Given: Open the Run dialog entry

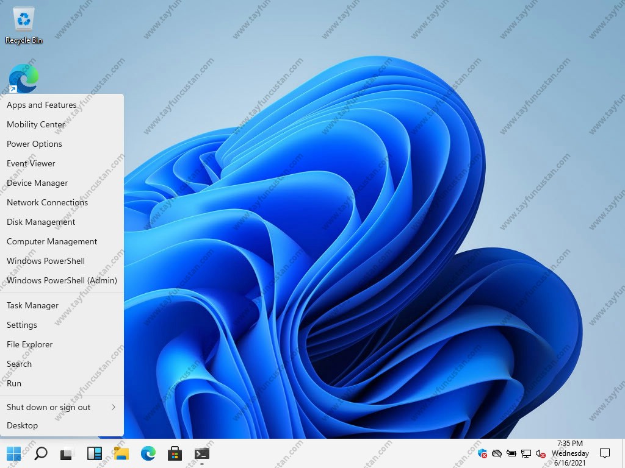Looking at the screenshot, I should [62, 384].
